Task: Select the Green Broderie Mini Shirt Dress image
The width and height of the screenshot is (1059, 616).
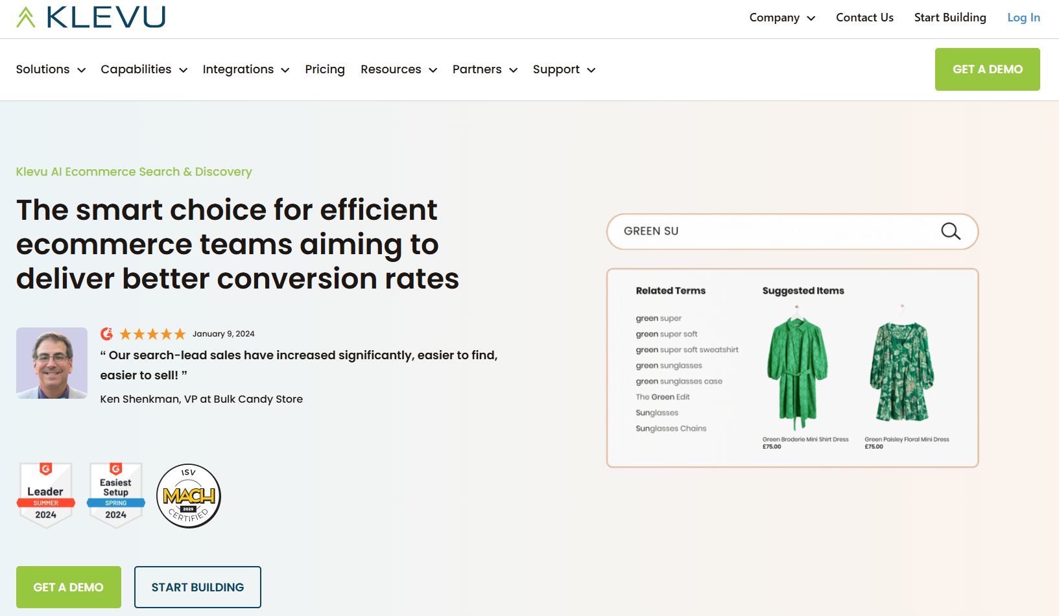Action: pyautogui.click(x=798, y=369)
